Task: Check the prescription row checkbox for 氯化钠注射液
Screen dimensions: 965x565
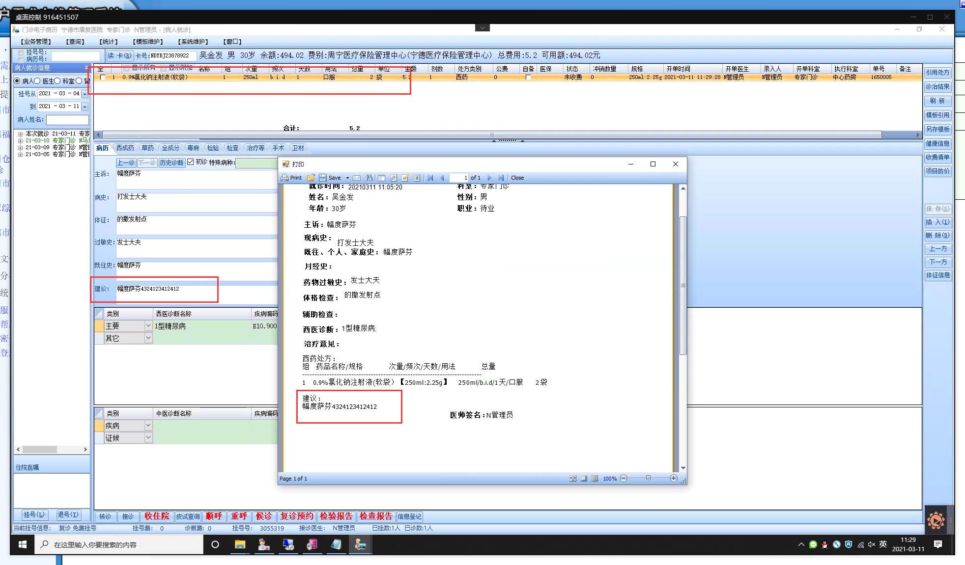Action: point(103,78)
